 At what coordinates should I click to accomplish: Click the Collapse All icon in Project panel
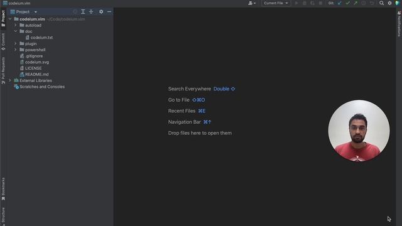point(91,12)
